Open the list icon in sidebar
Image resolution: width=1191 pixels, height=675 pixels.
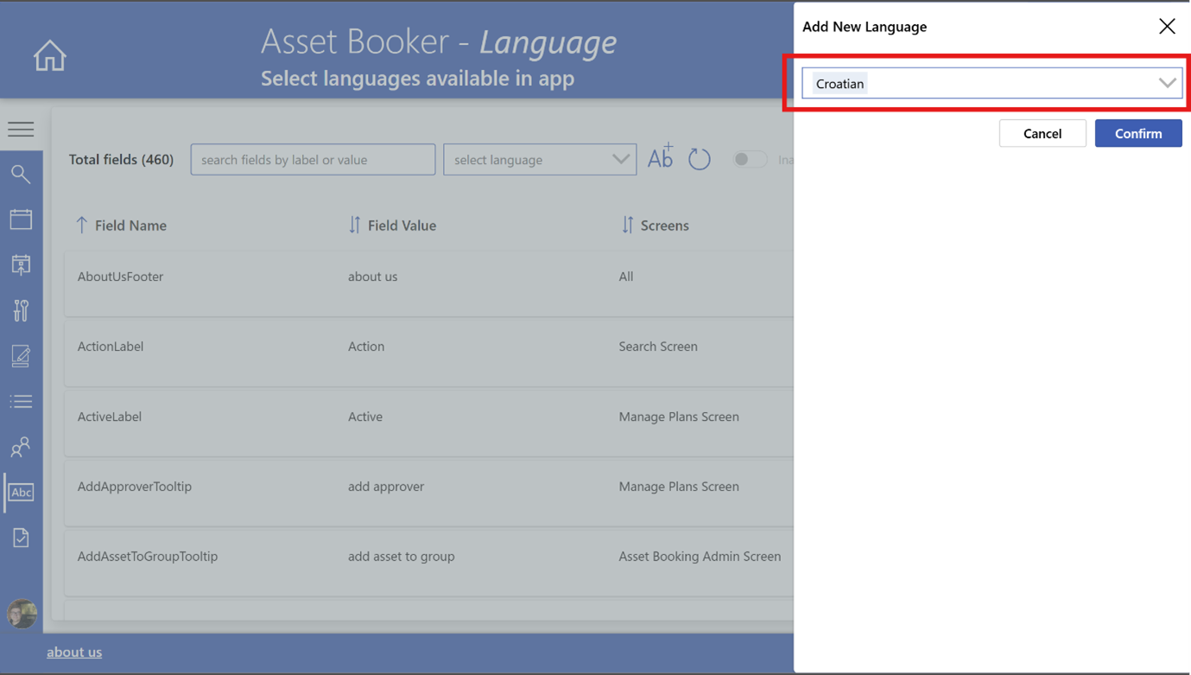21,402
